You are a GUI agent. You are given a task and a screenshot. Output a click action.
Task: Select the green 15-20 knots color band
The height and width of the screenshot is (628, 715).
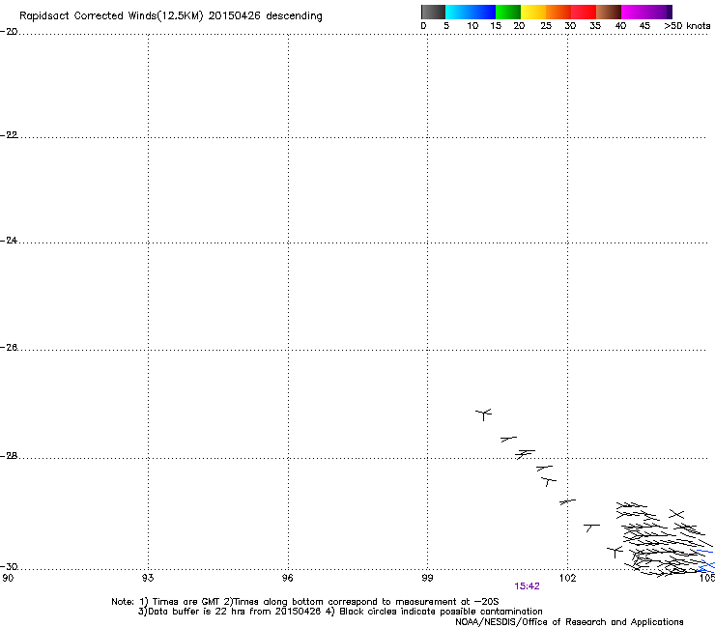click(508, 12)
